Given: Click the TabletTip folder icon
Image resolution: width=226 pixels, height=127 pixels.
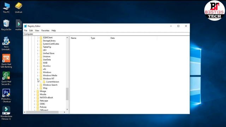Looking at the screenshot, I should (41, 47).
